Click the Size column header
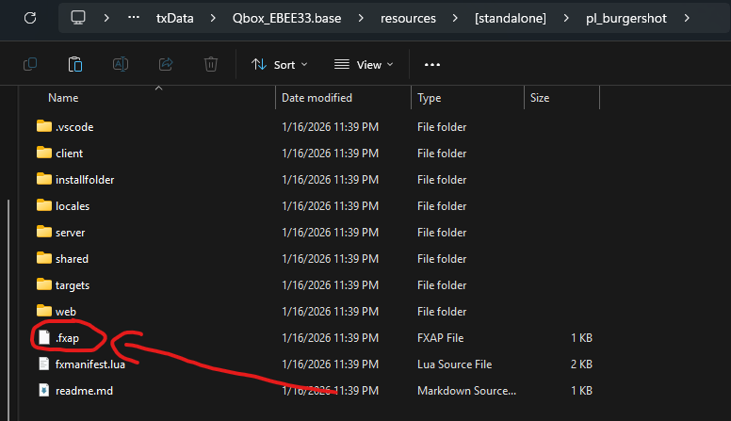 (x=540, y=98)
